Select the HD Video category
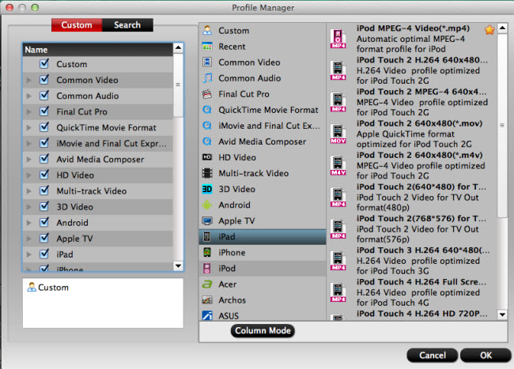 pos(263,157)
